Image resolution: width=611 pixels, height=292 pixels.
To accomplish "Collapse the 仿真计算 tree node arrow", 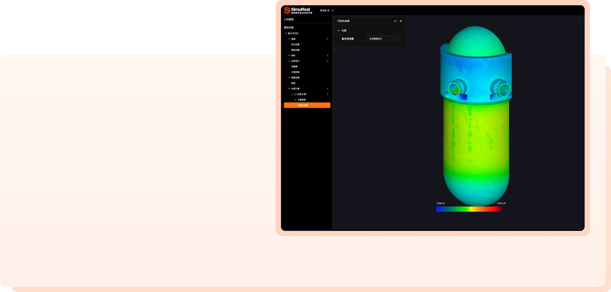I will click(289, 89).
